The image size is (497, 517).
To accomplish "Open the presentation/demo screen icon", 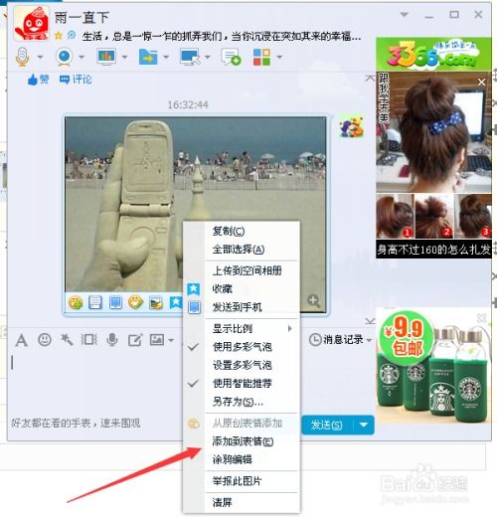I will [x=106, y=57].
